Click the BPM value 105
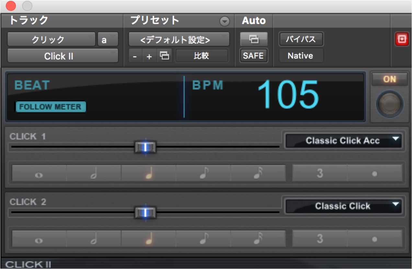This screenshot has width=412, height=269. [x=288, y=95]
